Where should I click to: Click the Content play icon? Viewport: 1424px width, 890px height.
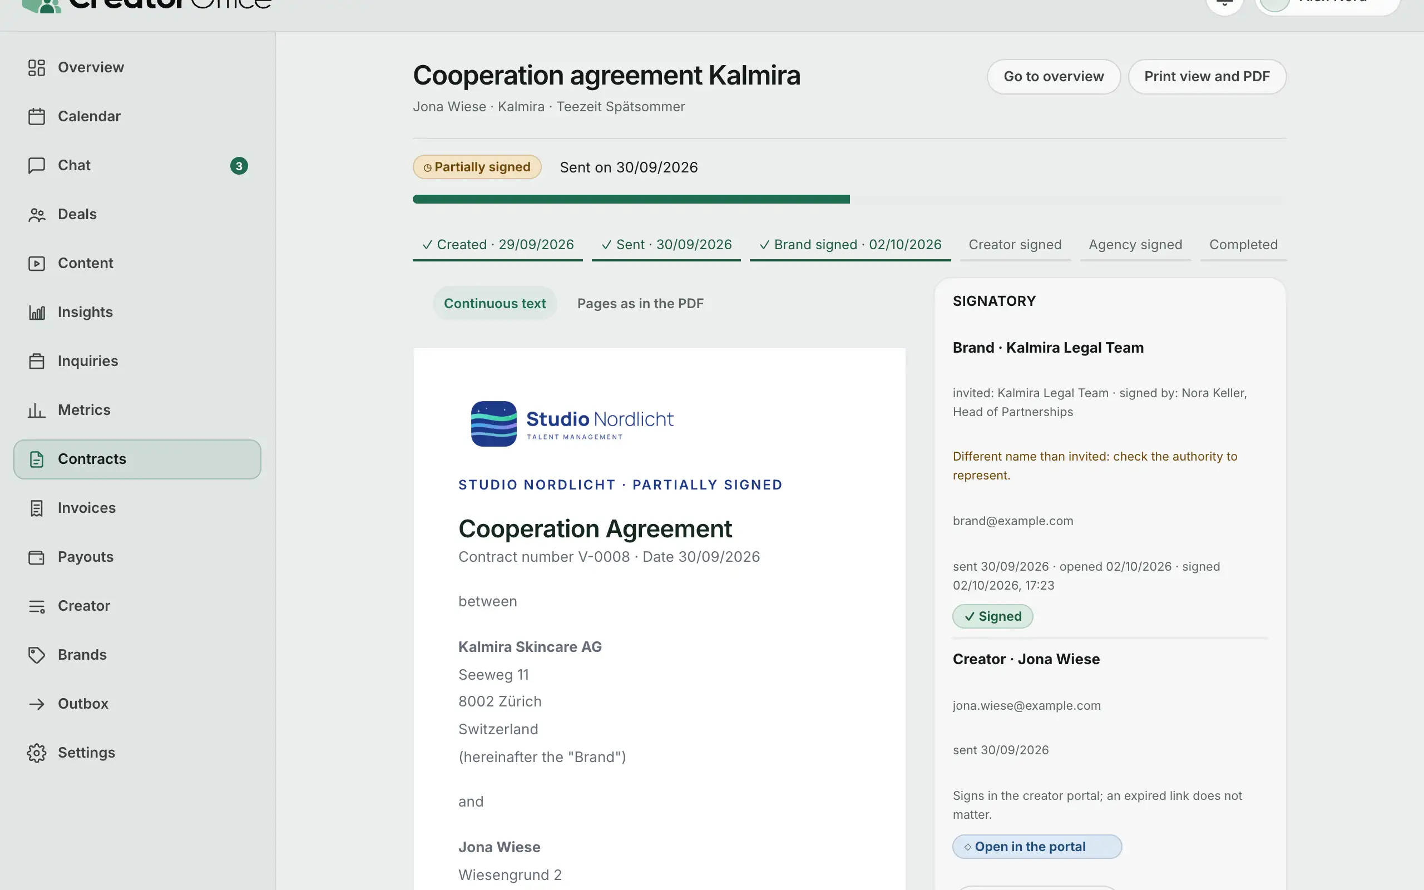point(37,263)
